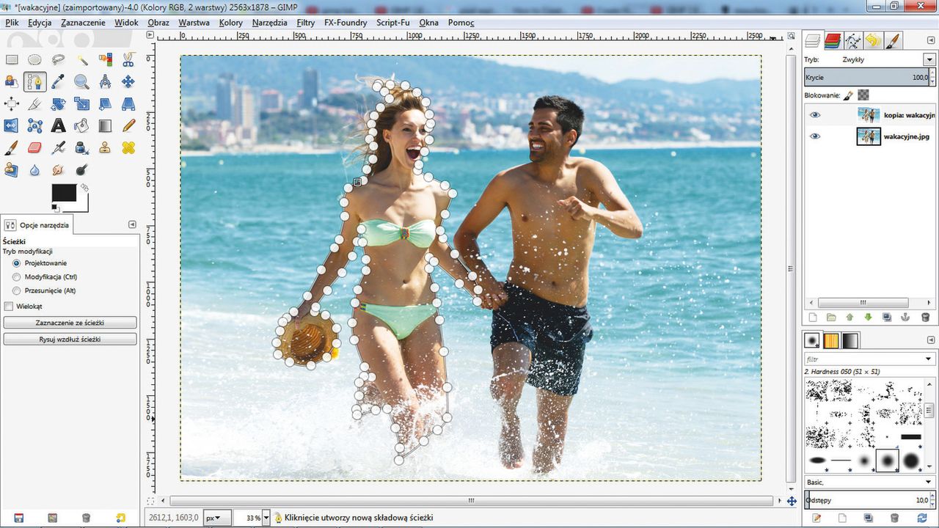Refresh brushes with the blue arrows icon
The image size is (939, 528).
coord(922,518)
